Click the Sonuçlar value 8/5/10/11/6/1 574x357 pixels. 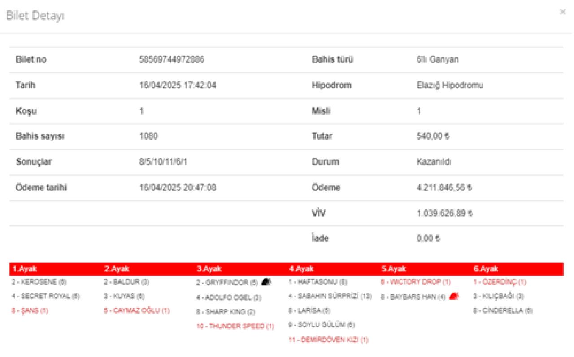click(163, 162)
